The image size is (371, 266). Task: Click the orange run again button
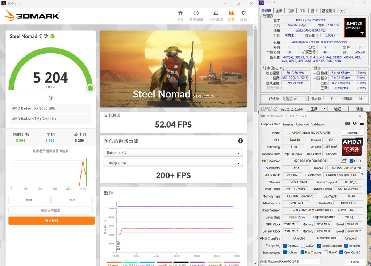51,221
